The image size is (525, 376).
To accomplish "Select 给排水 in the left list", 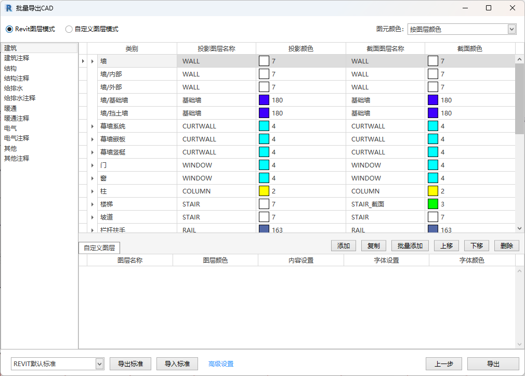I will [x=14, y=88].
